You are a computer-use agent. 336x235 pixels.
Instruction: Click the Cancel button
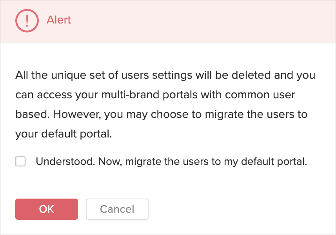pyautogui.click(x=117, y=209)
